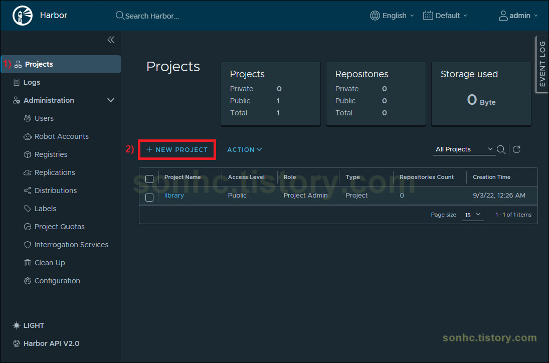Toggle the select-all projects checkbox

[149, 179]
